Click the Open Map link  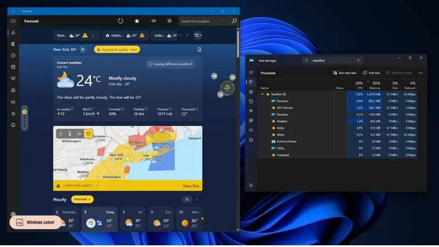(x=191, y=186)
